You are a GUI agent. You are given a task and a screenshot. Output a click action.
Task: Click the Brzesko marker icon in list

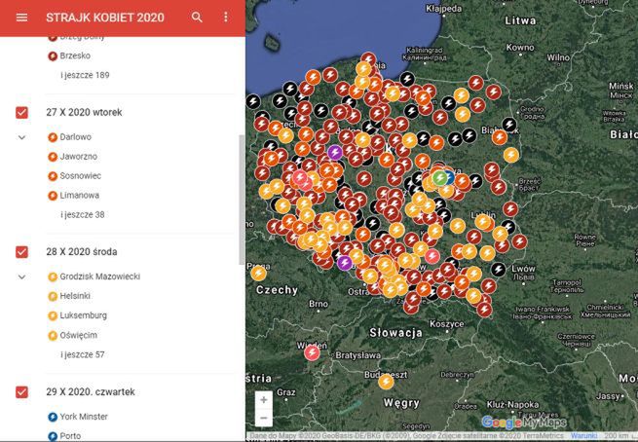coord(53,56)
